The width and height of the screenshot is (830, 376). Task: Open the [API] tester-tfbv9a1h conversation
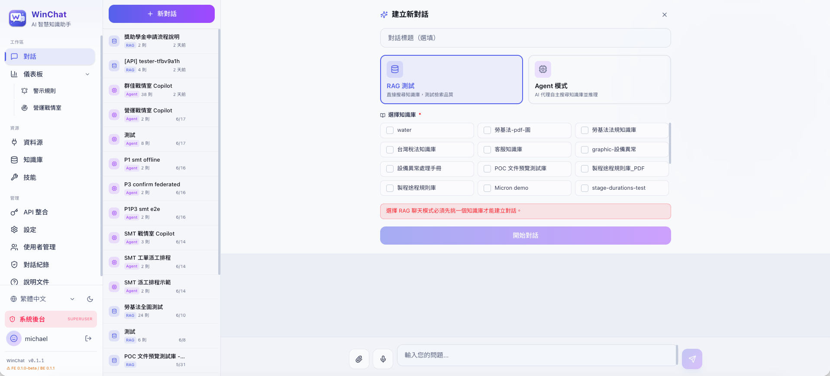coord(161,66)
